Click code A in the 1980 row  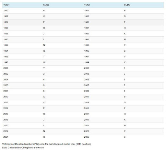pyautogui.click(x=44, y=11)
